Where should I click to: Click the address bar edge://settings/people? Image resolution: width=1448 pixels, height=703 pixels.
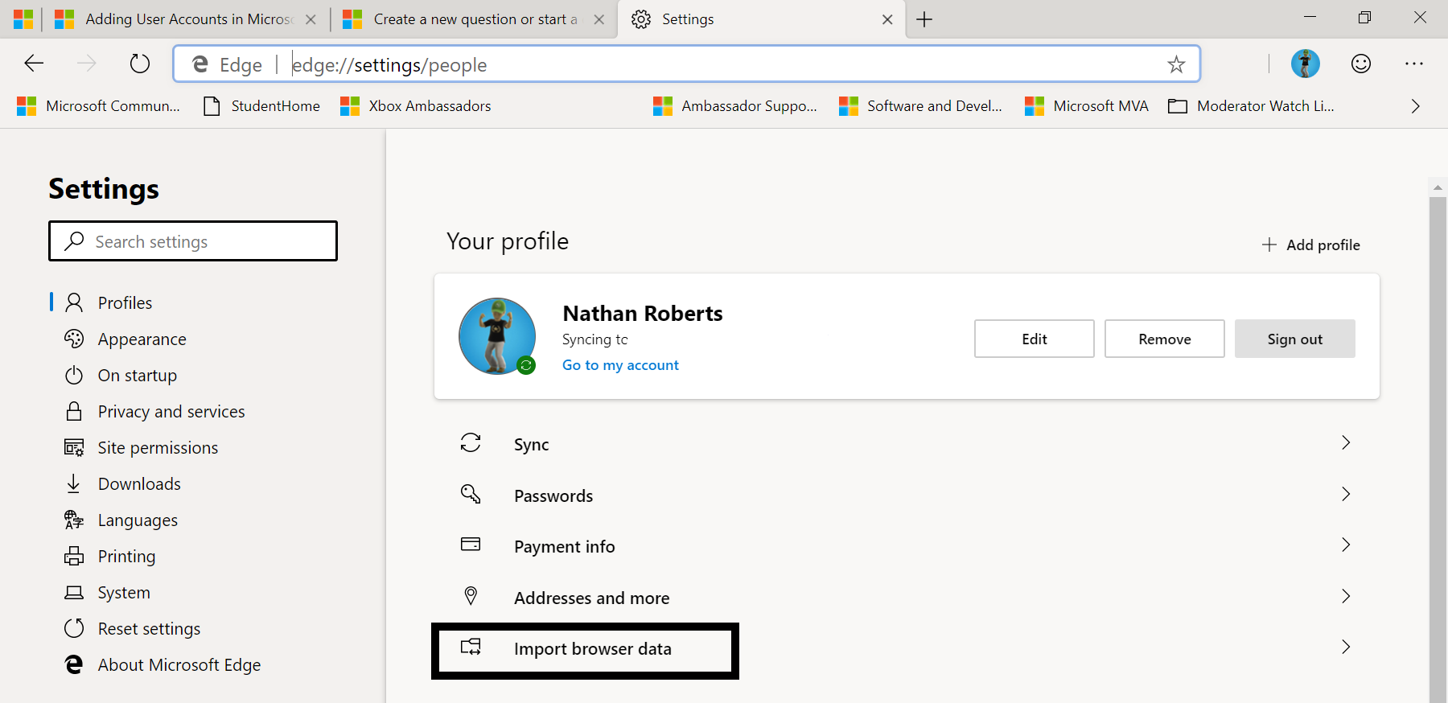click(x=688, y=64)
